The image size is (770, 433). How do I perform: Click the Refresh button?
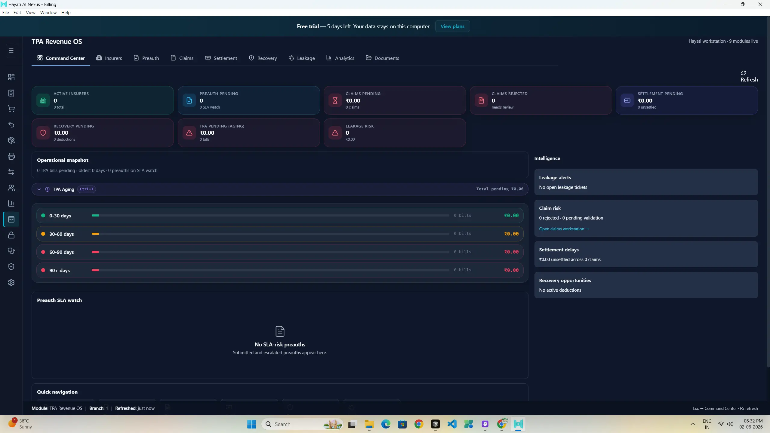749,76
